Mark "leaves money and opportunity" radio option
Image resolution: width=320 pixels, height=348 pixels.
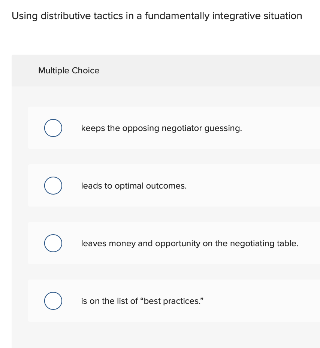pyautogui.click(x=53, y=243)
